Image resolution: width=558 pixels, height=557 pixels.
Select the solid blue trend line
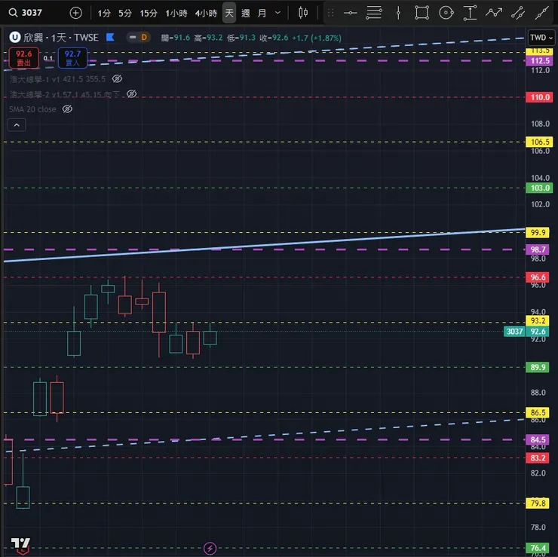point(265,245)
